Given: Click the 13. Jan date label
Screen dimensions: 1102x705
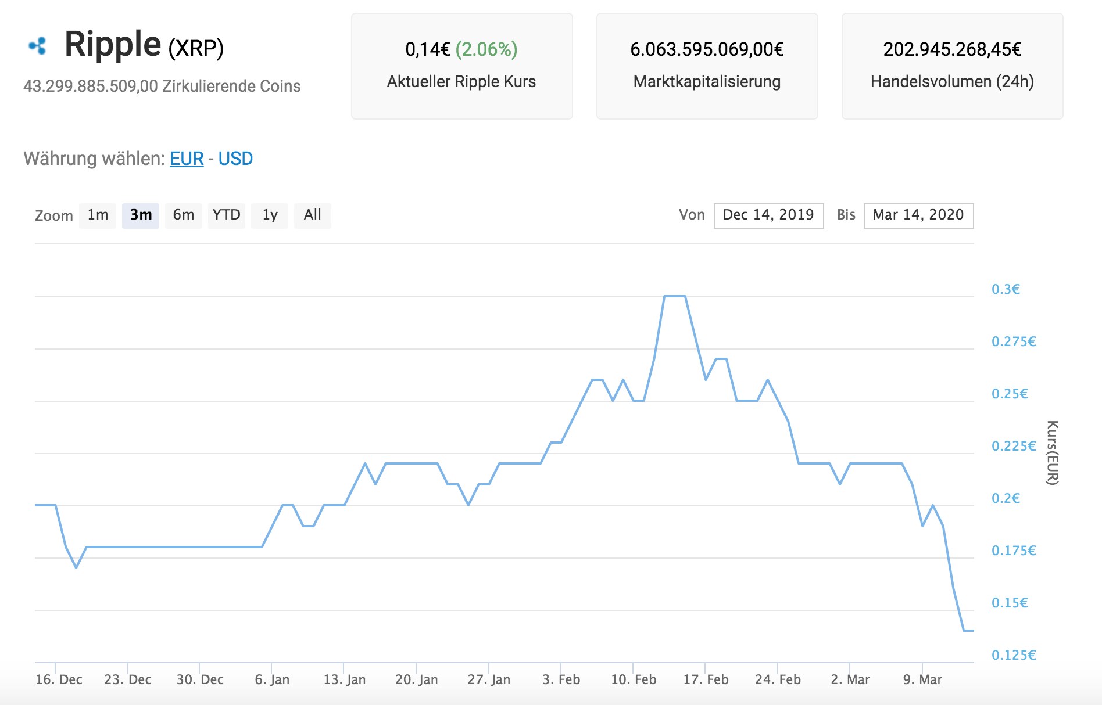Looking at the screenshot, I should click(x=345, y=679).
